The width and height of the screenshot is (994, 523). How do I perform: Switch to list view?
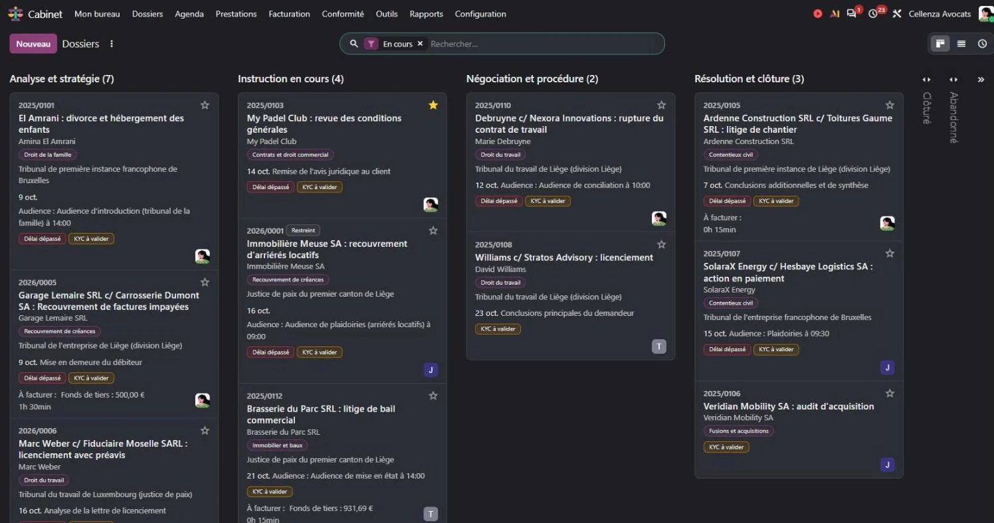(961, 44)
